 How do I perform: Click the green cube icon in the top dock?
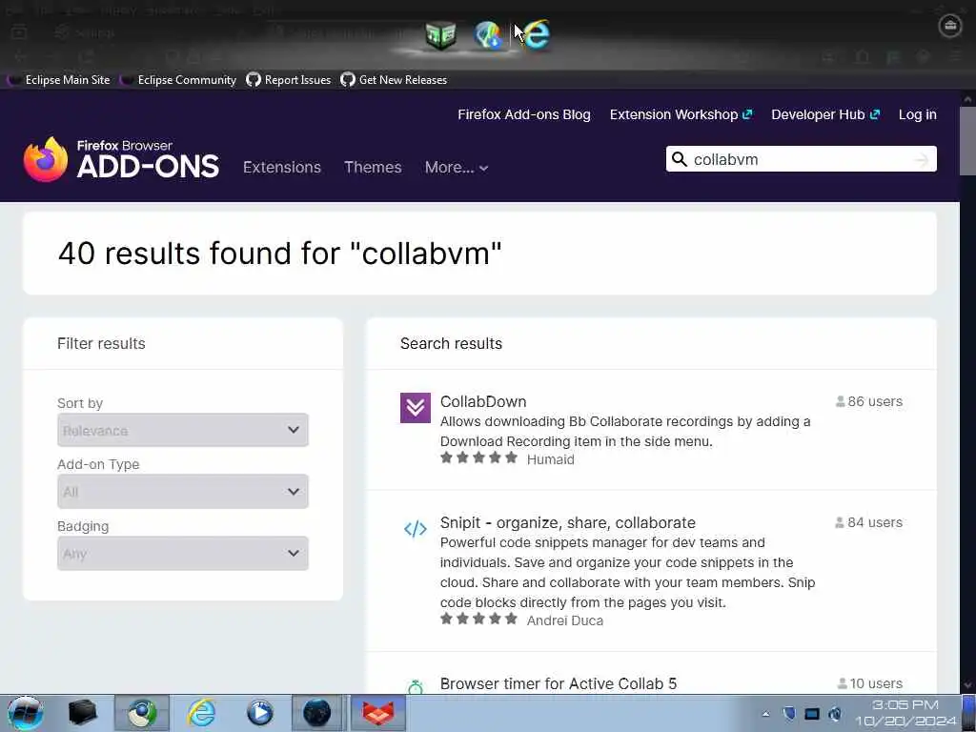tap(440, 35)
